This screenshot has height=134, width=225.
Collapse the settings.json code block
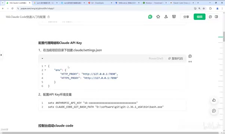pyautogui.click(x=42, y=58)
